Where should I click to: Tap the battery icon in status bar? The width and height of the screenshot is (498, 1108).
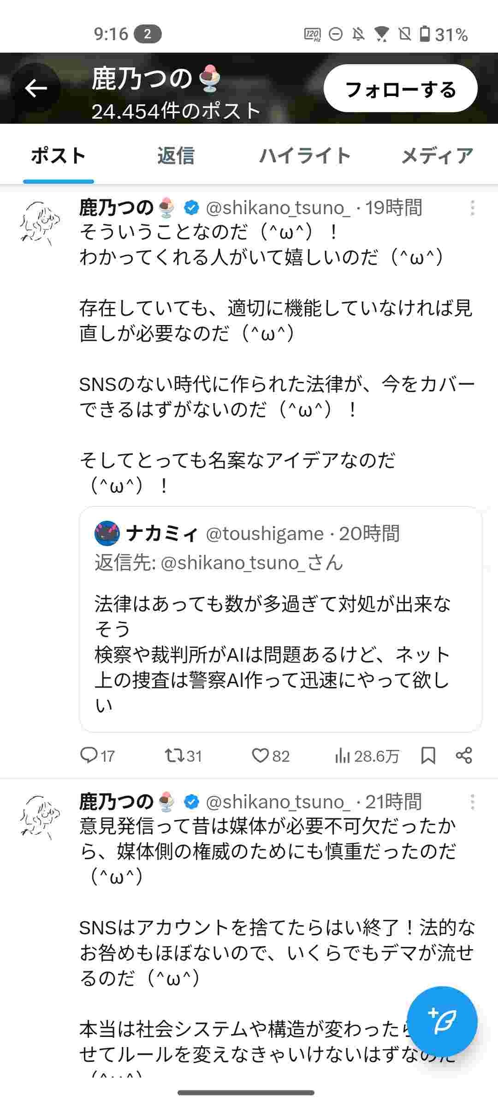tap(425, 34)
